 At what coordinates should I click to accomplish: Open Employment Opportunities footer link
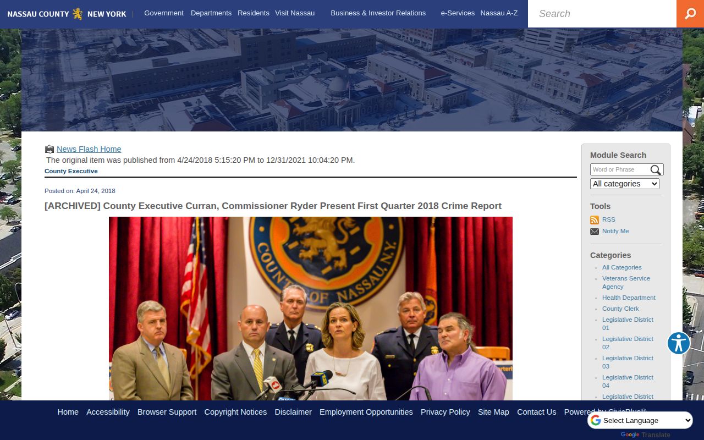click(x=366, y=412)
